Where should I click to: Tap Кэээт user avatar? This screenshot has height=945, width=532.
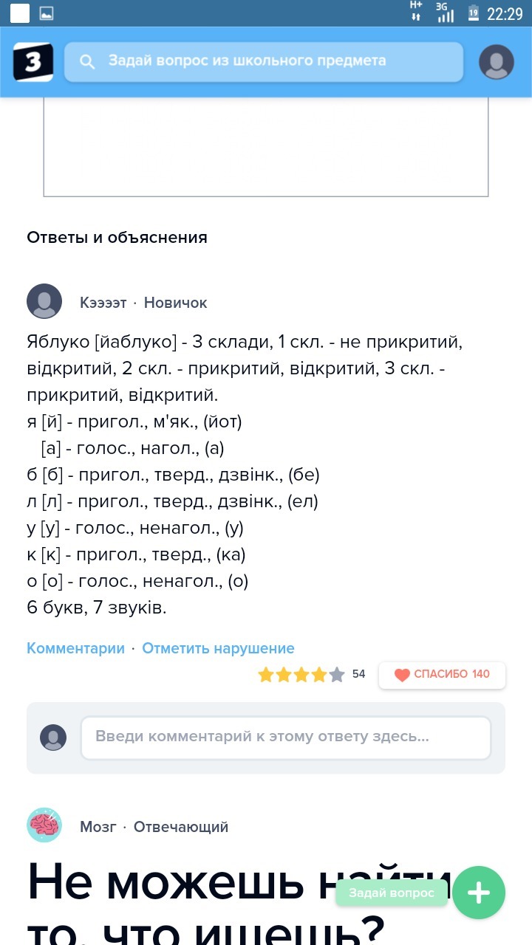pos(44,301)
